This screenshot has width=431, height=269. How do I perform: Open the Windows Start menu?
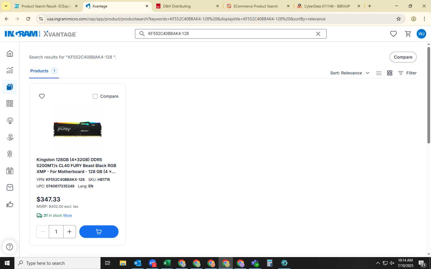pyautogui.click(x=7, y=263)
